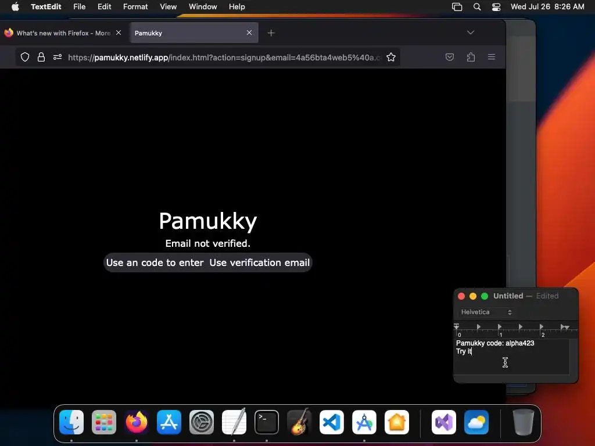Click the Untitled title of TextEdit window
The height and width of the screenshot is (446, 595).
tap(508, 296)
